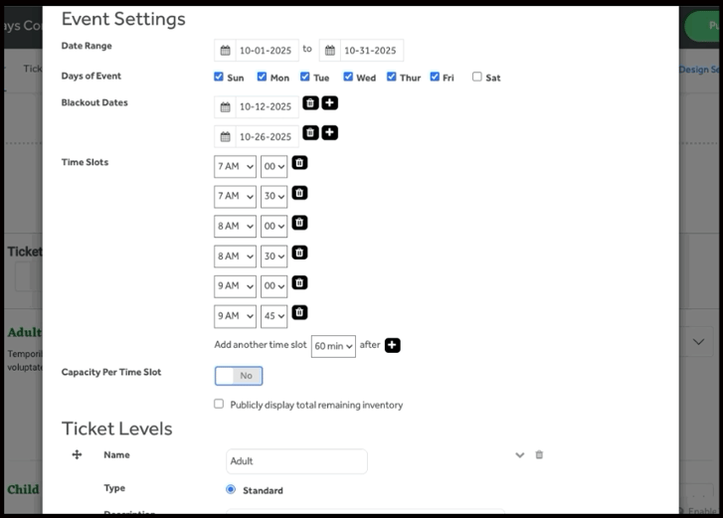
Task: Open hour dropdown of first 7 AM slot
Action: [x=235, y=167]
